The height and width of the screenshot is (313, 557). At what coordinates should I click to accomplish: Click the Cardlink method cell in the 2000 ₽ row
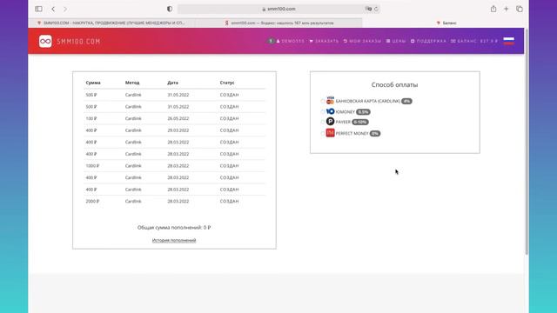[133, 201]
